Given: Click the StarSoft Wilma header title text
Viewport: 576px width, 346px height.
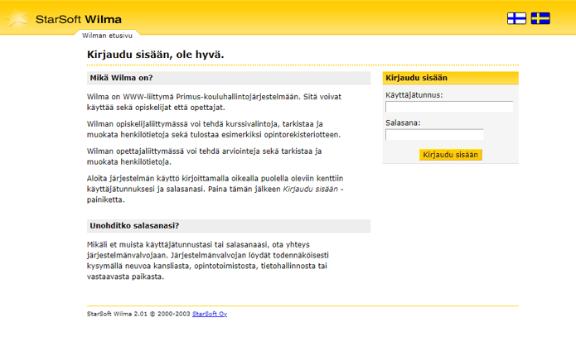Looking at the screenshot, I should (x=80, y=18).
